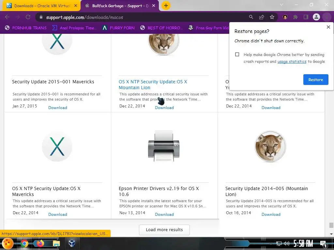
Task: Click the Load more results button
Action: (164, 230)
